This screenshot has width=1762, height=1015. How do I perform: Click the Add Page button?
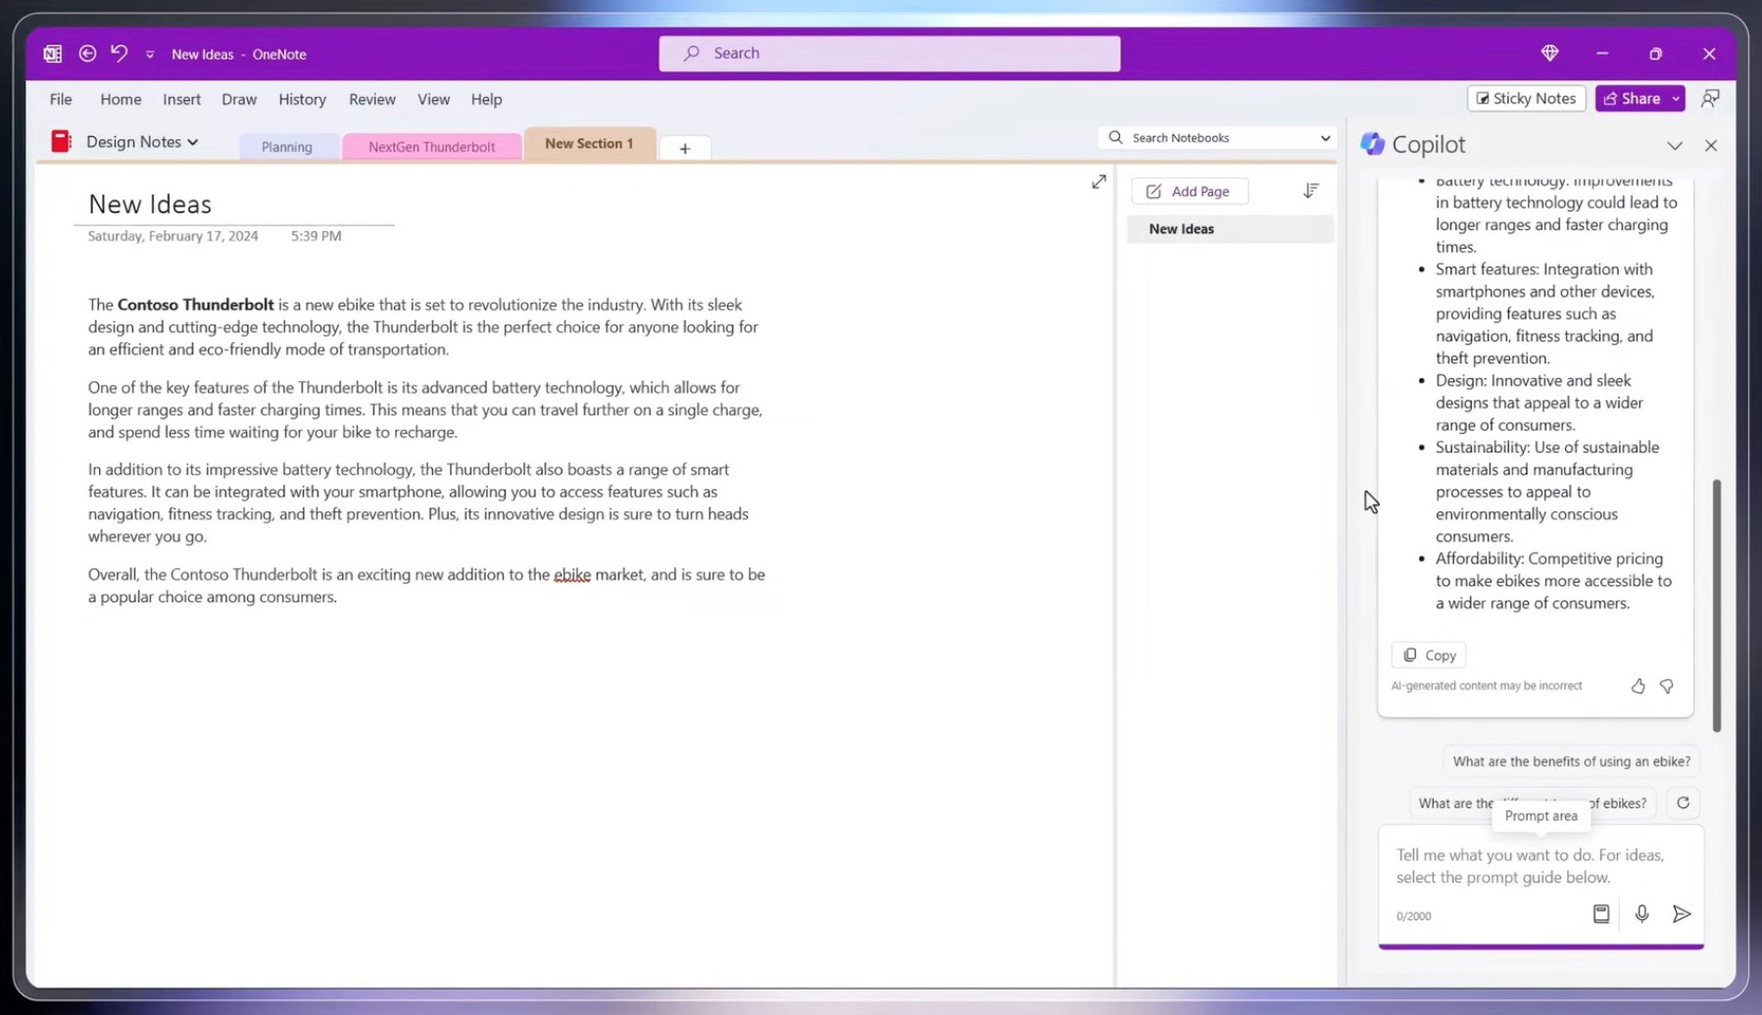point(1189,191)
